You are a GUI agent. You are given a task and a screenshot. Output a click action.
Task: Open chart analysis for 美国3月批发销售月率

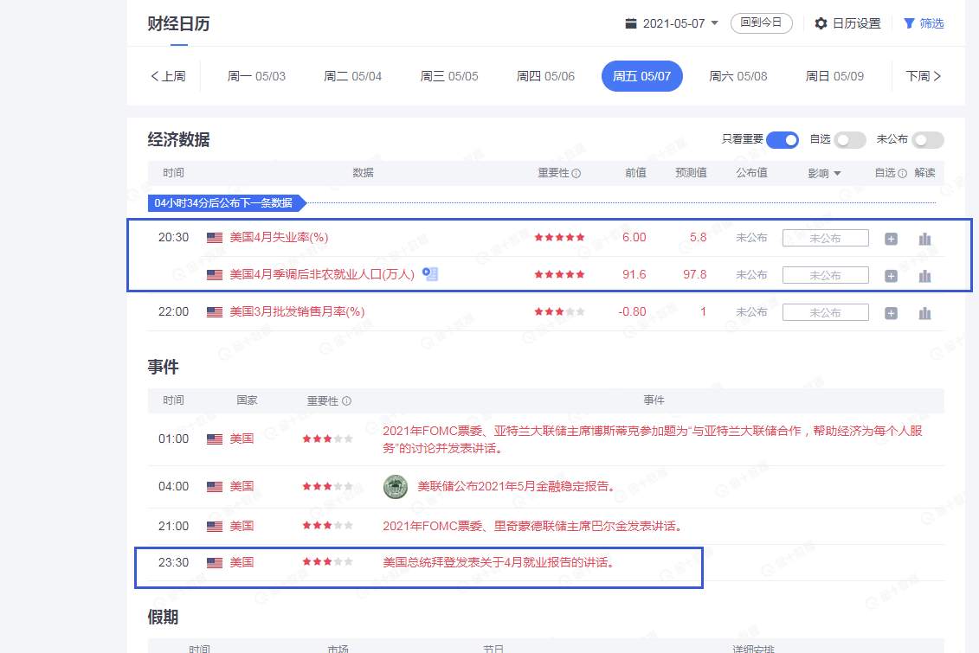(x=924, y=313)
